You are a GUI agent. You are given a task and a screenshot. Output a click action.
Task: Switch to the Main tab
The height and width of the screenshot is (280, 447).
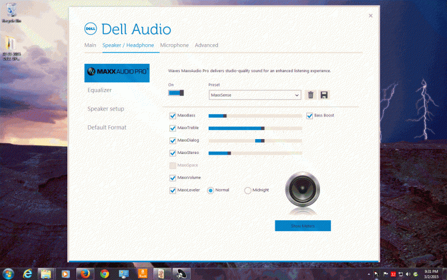(90, 45)
